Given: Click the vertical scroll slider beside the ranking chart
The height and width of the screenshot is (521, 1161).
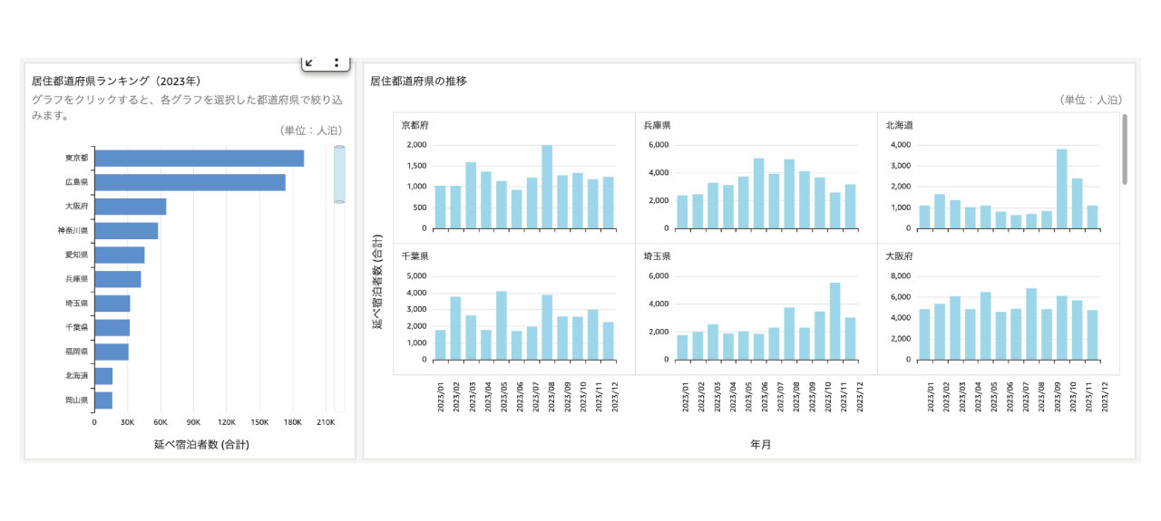Looking at the screenshot, I should pos(339,174).
